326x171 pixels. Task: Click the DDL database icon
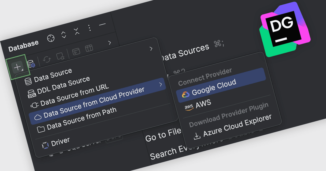(x=31, y=94)
